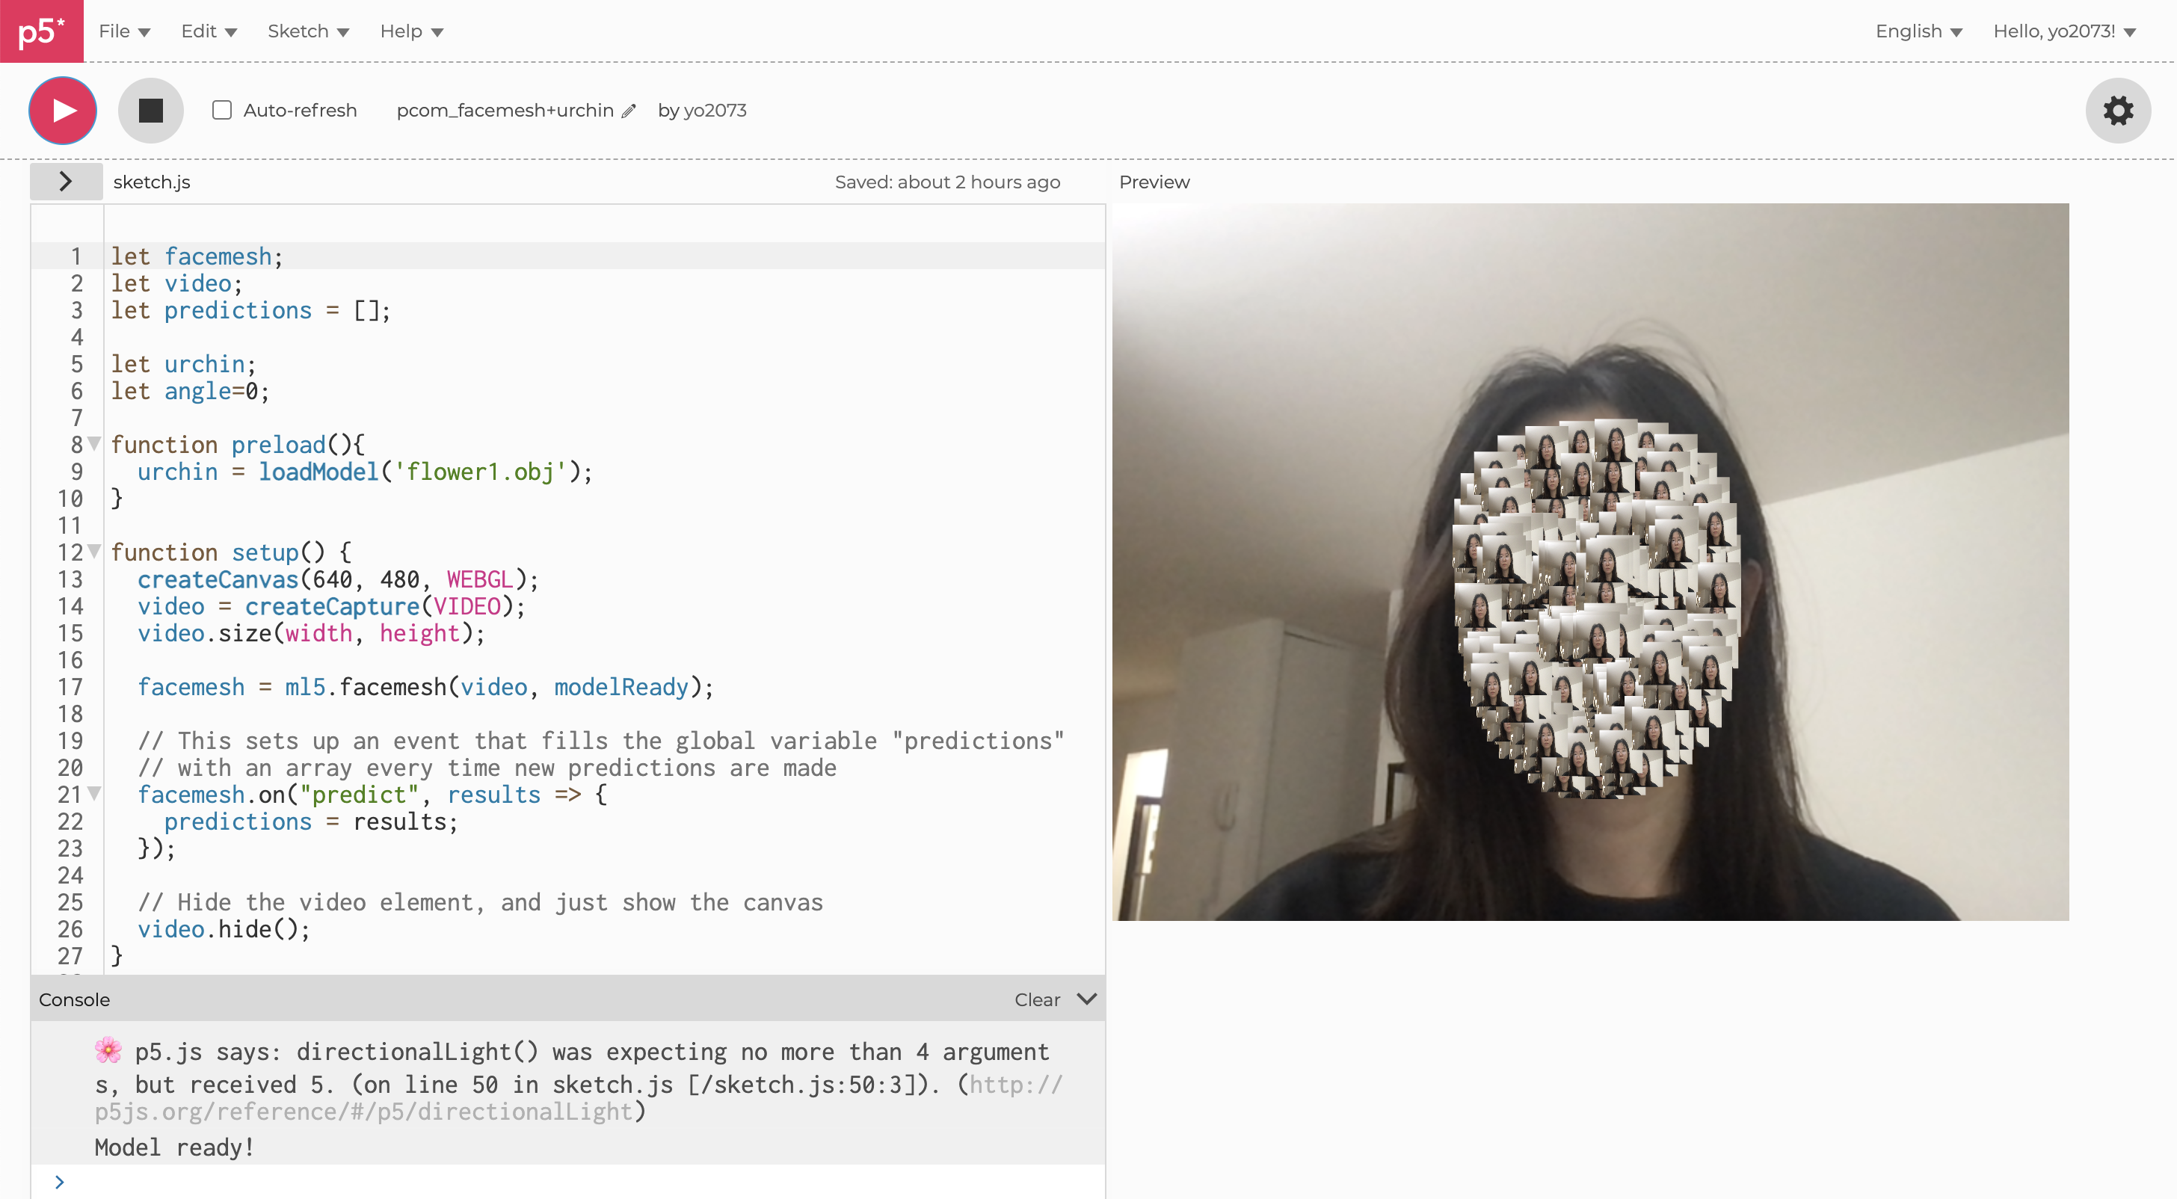Fold the preload function at line 8

point(95,443)
